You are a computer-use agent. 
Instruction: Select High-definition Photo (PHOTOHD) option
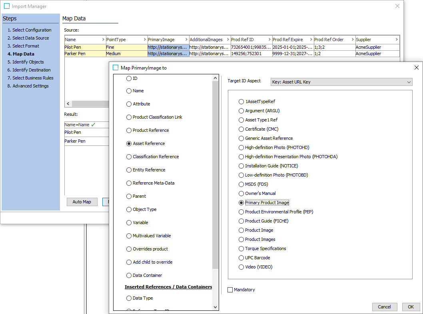[x=241, y=147]
